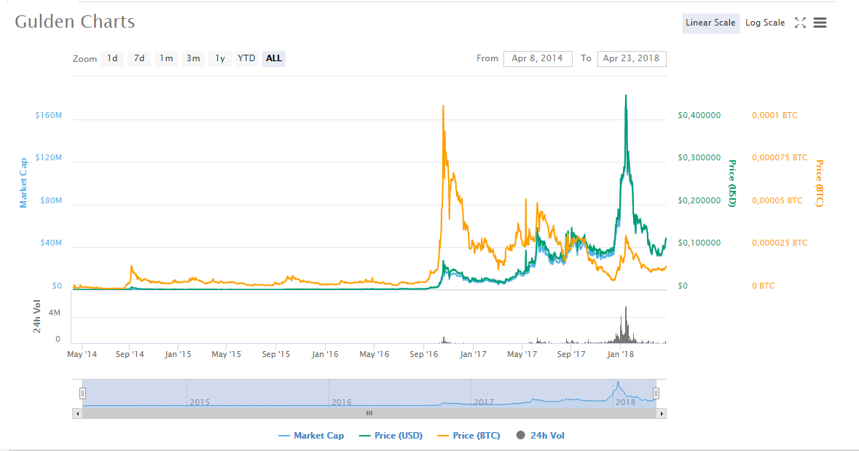Set zoom range to 1m
This screenshot has width=859, height=451.
(166, 58)
